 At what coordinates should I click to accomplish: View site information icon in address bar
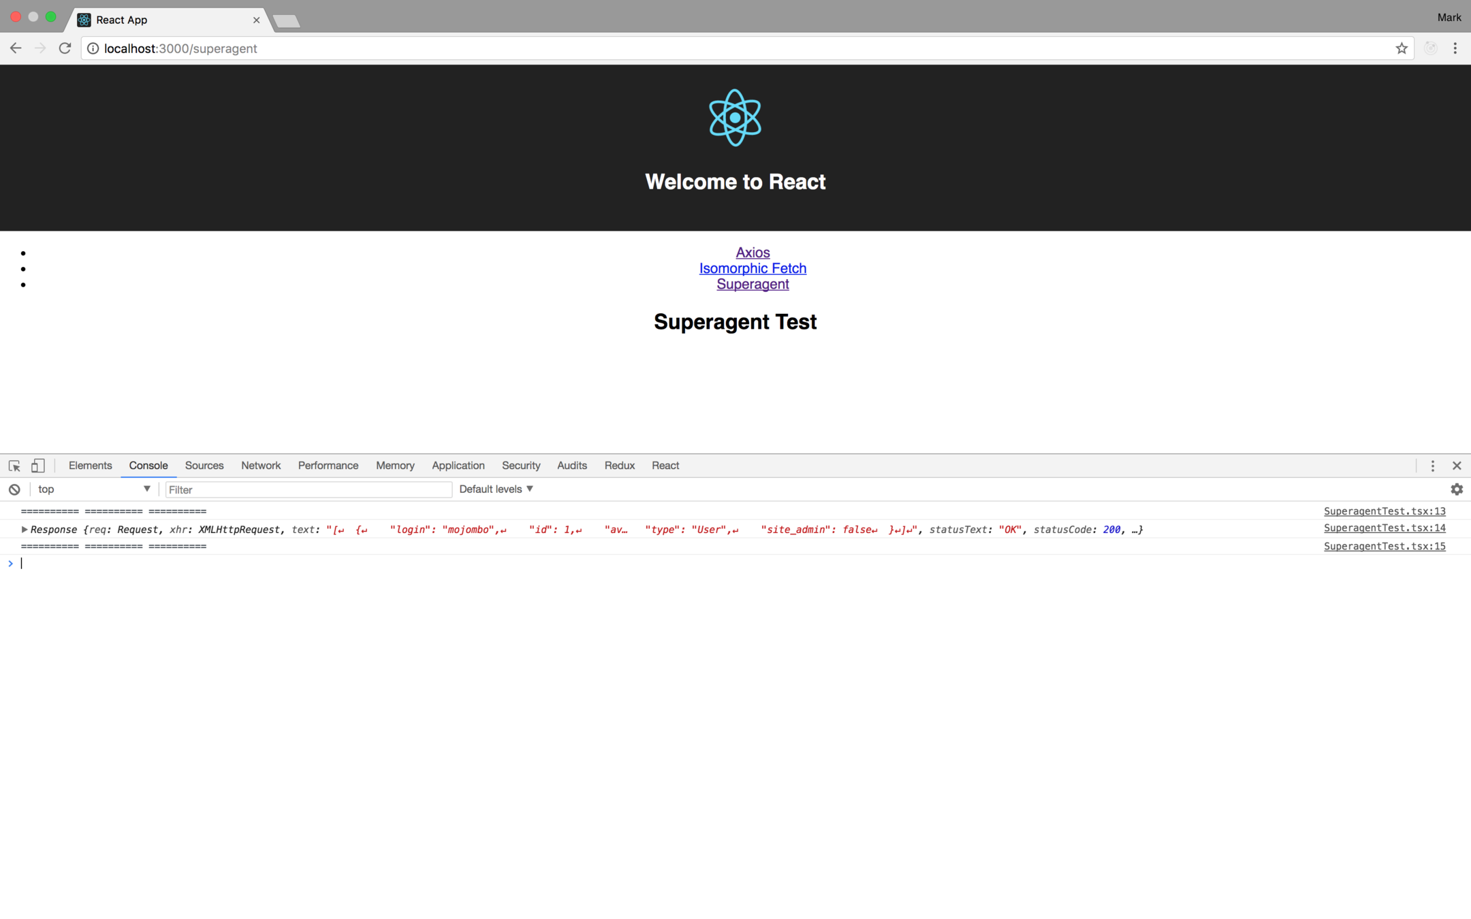pos(93,48)
